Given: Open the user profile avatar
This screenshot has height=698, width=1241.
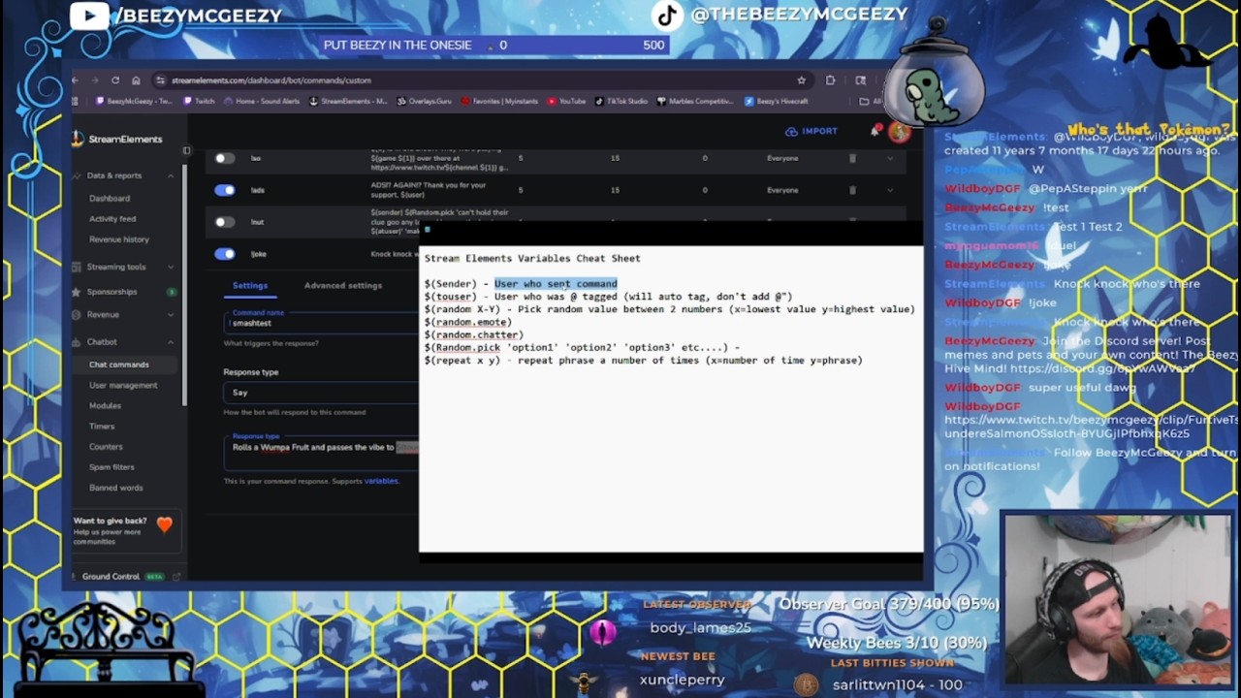Looking at the screenshot, I should pos(899,132).
